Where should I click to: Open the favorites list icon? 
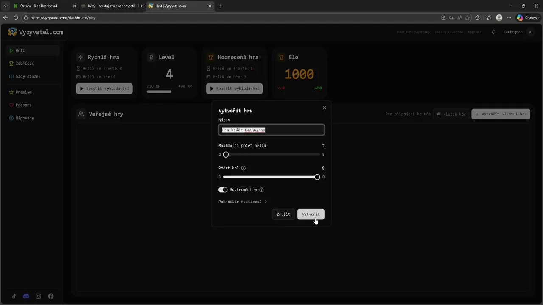point(489,18)
